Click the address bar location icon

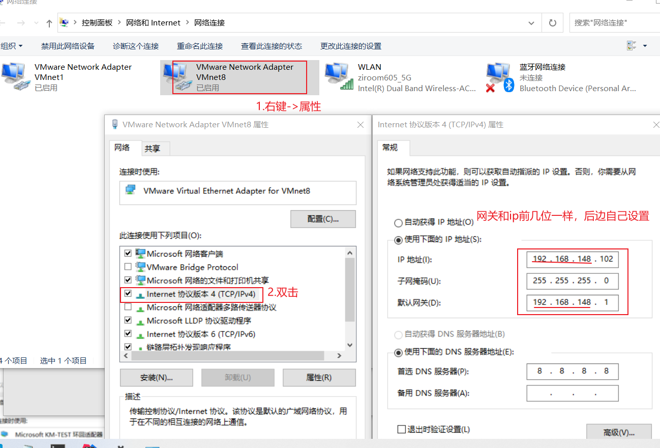click(x=64, y=22)
